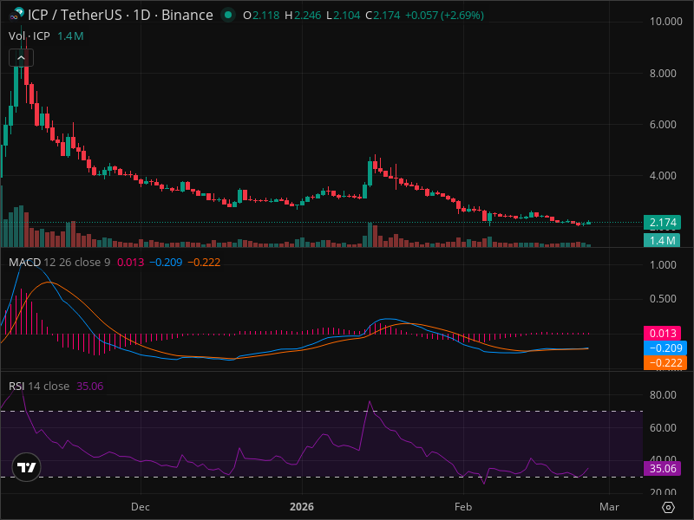Click the purple RSI axis tag 35.06
The image size is (694, 520).
coord(662,469)
